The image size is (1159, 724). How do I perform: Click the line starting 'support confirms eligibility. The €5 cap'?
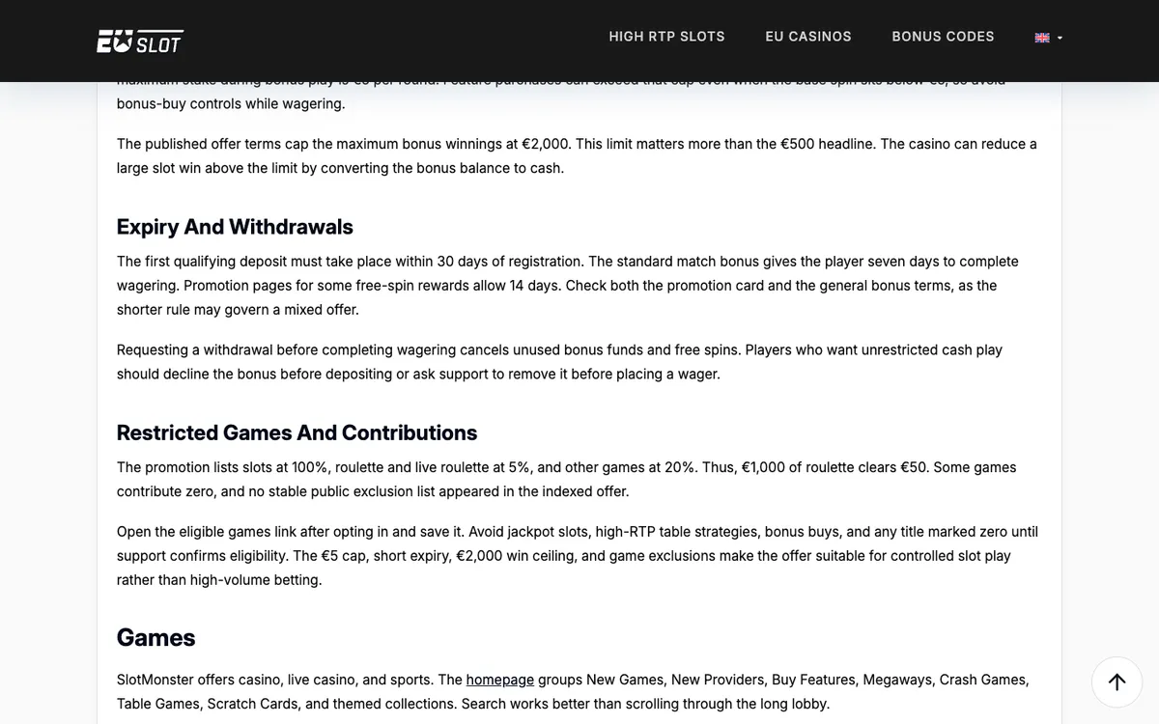point(564,556)
